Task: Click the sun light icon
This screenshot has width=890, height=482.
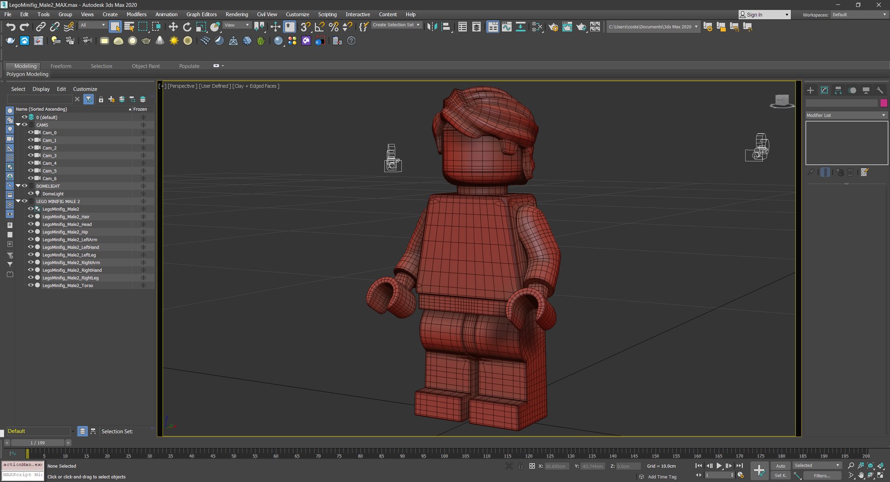Action: [174, 41]
